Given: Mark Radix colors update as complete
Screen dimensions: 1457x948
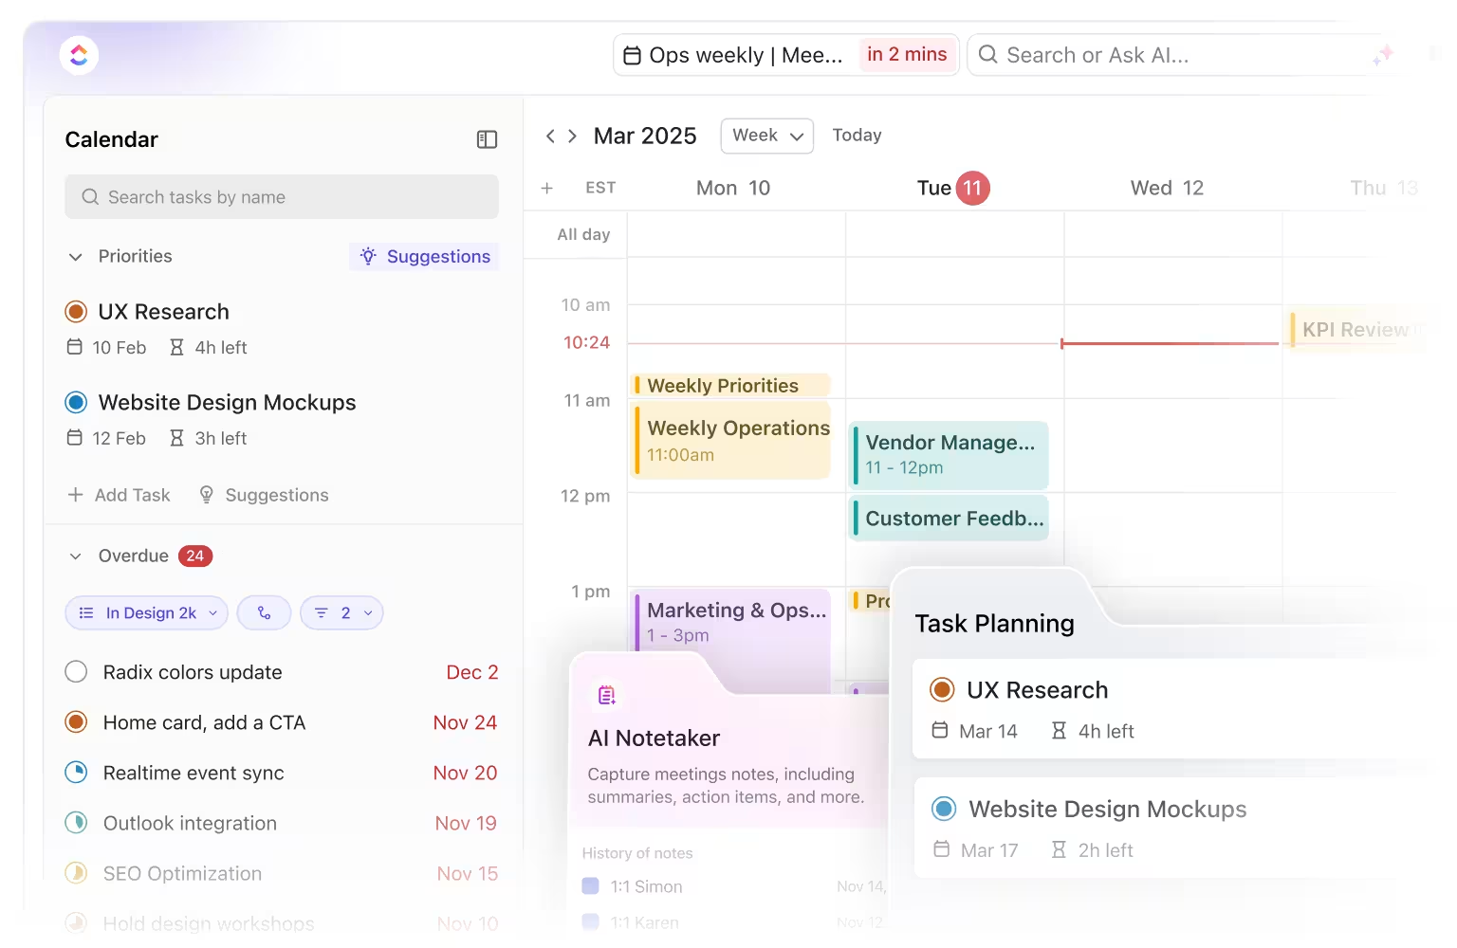Looking at the screenshot, I should coord(76,671).
